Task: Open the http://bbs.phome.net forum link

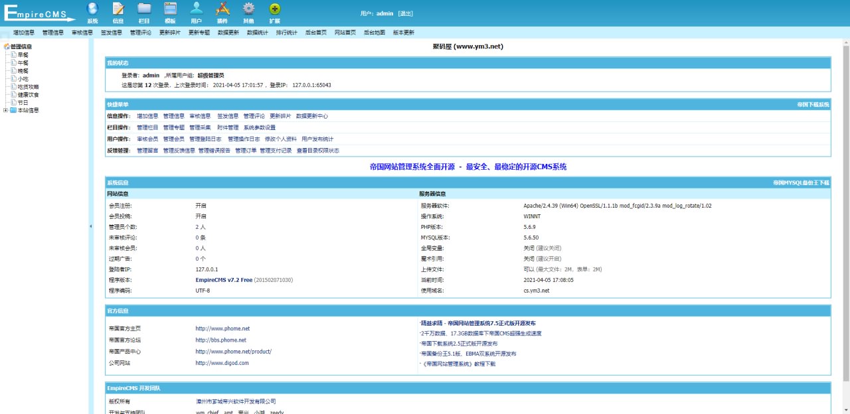Action: coord(220,340)
